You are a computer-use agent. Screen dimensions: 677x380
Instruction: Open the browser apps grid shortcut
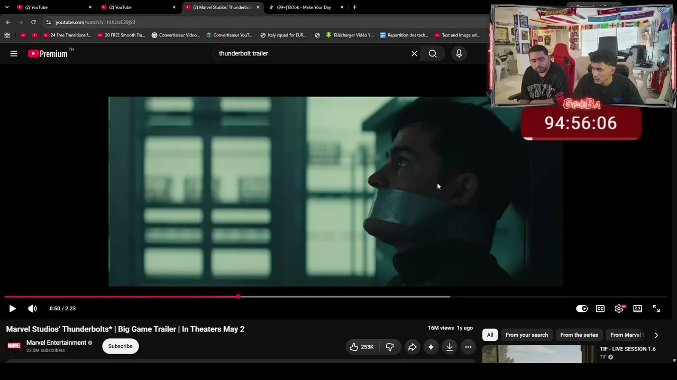(x=7, y=35)
